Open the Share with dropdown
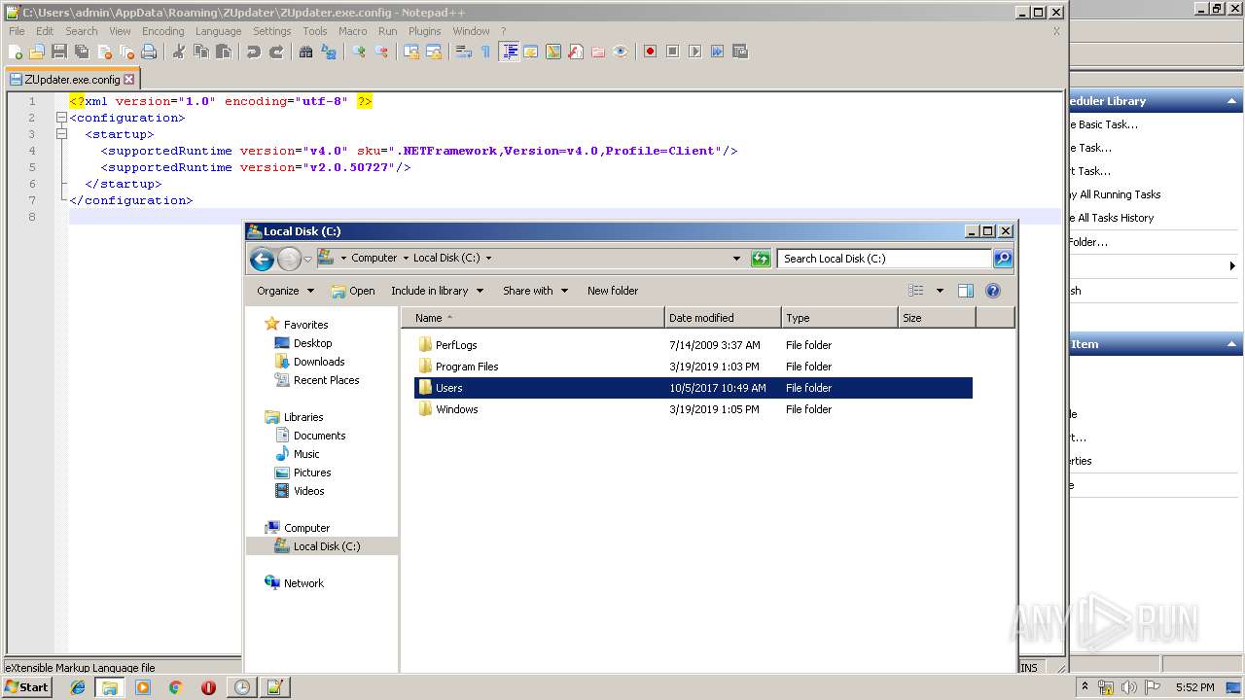The image size is (1245, 700). (535, 291)
